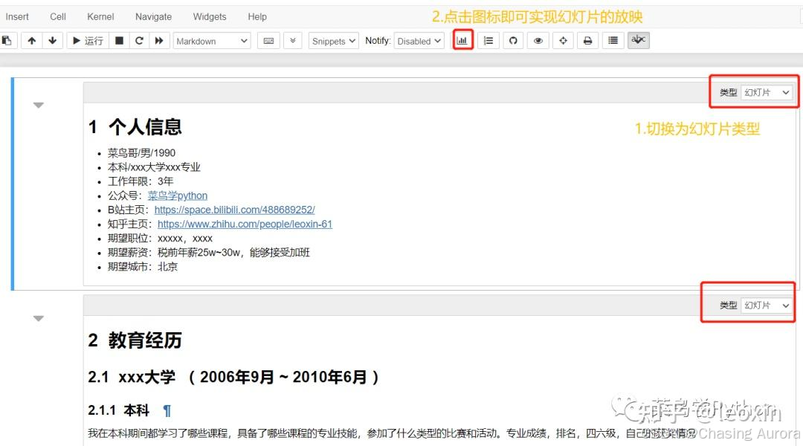The height and width of the screenshot is (446, 803).
Task: Open the Markdown cell type dropdown
Action: [x=211, y=41]
